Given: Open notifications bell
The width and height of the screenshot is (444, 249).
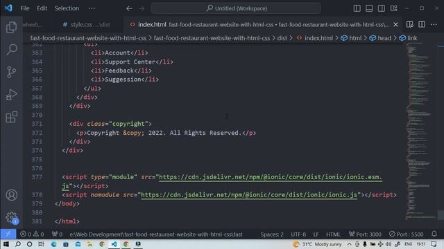Looking at the screenshot, I should point(434,234).
